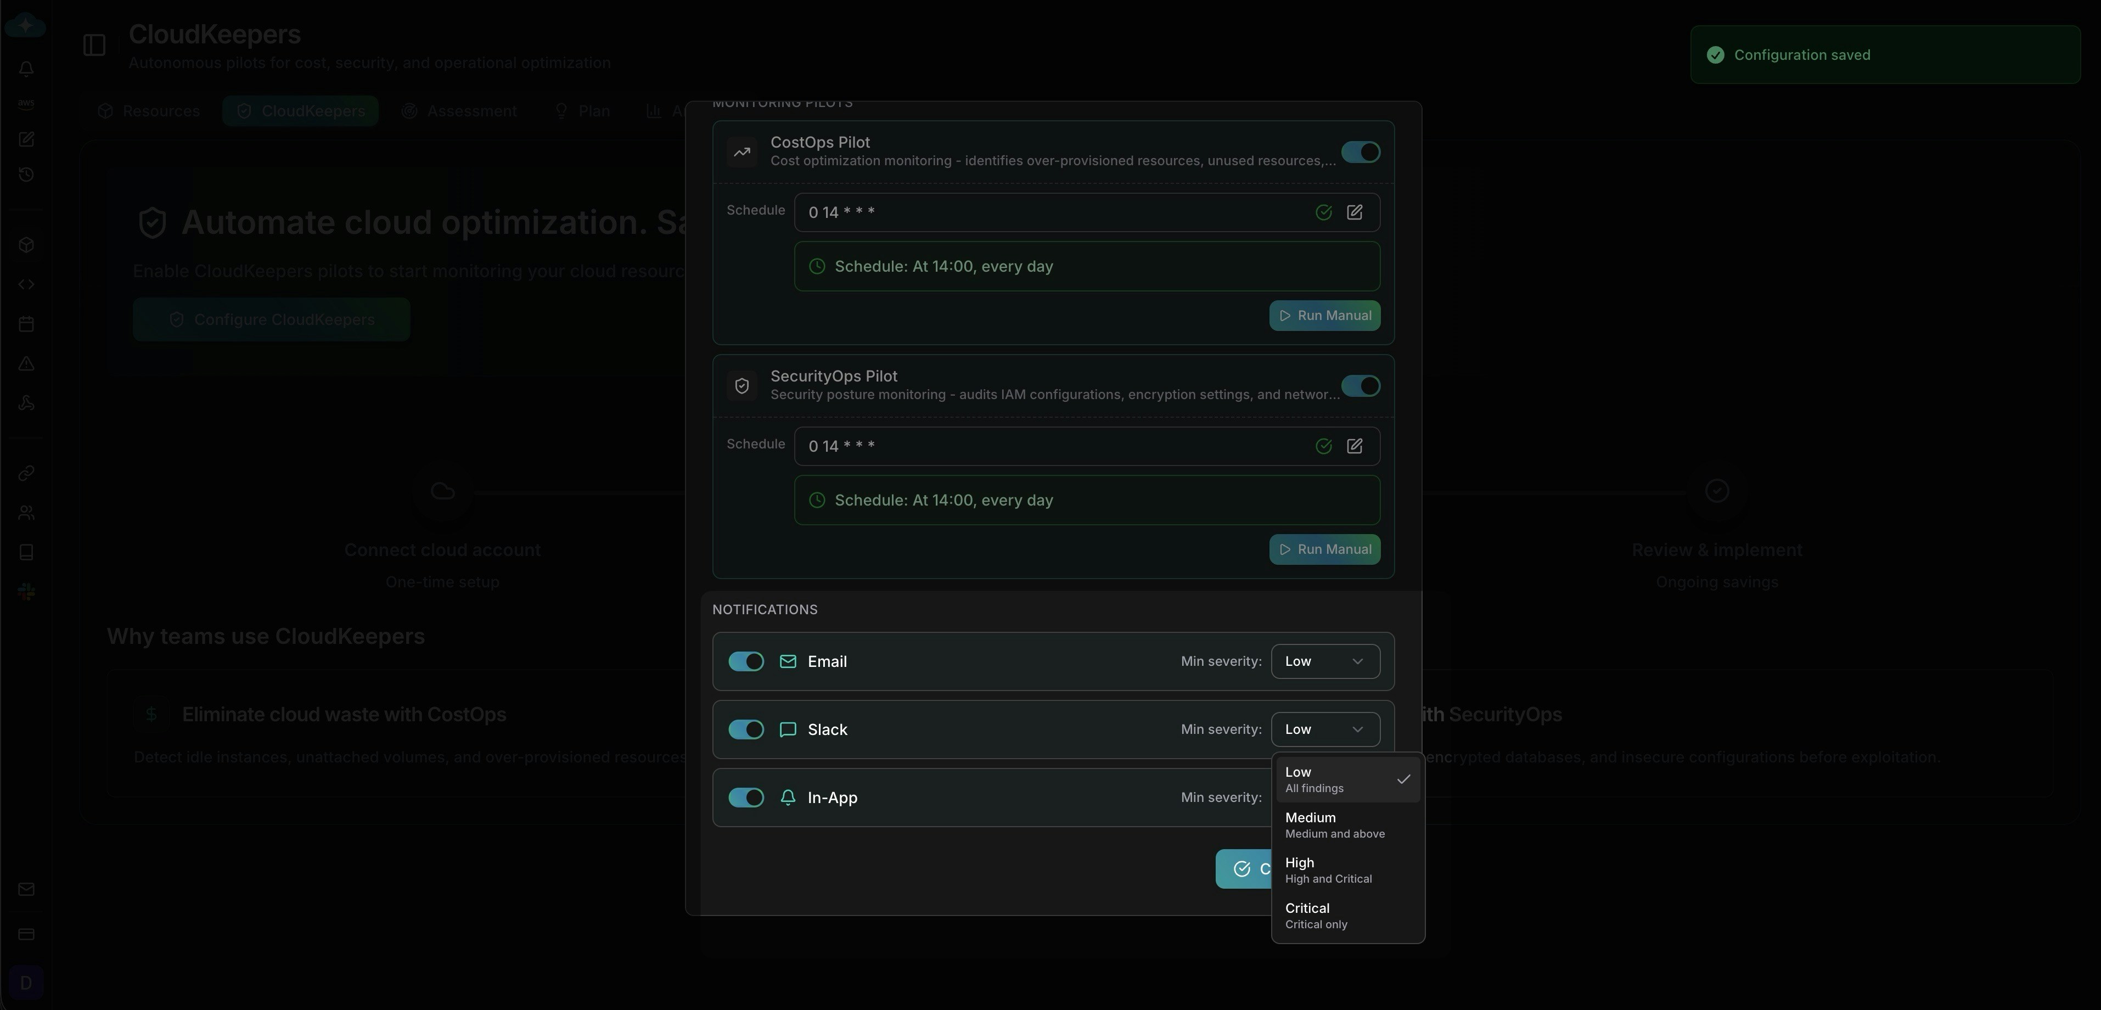Image resolution: width=2101 pixels, height=1010 pixels.
Task: Open the Min severity dropdown for Slack
Action: pos(1324,730)
